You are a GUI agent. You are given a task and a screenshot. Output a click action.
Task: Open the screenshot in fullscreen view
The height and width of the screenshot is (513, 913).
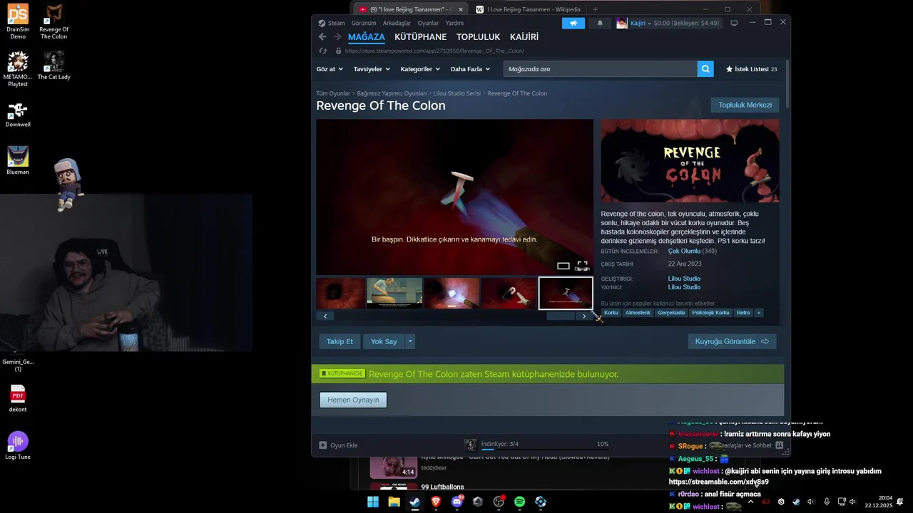(582, 266)
